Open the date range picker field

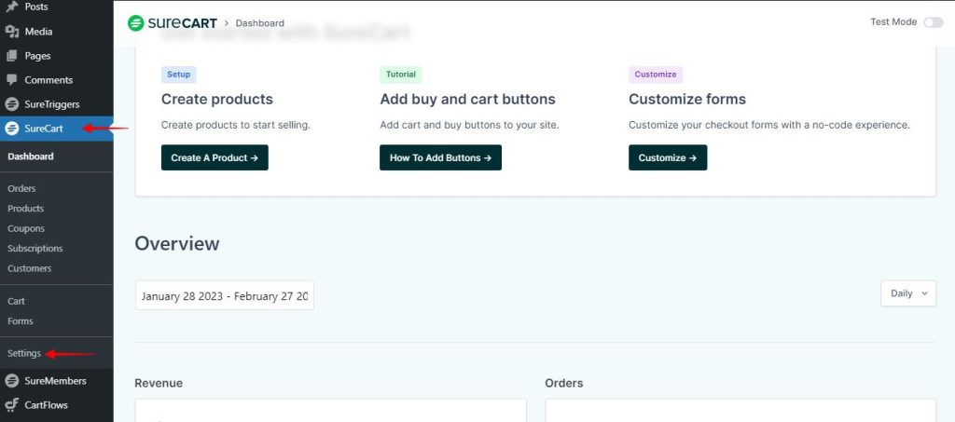click(x=225, y=296)
